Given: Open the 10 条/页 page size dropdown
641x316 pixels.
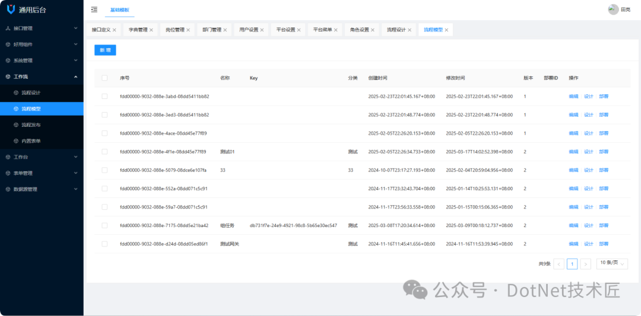Looking at the screenshot, I should pyautogui.click(x=612, y=263).
